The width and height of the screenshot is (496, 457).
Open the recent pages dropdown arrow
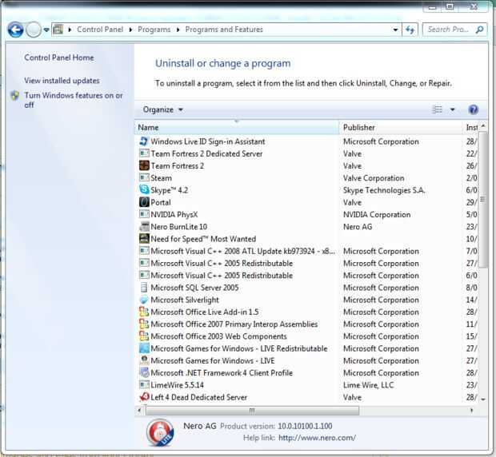click(x=46, y=30)
